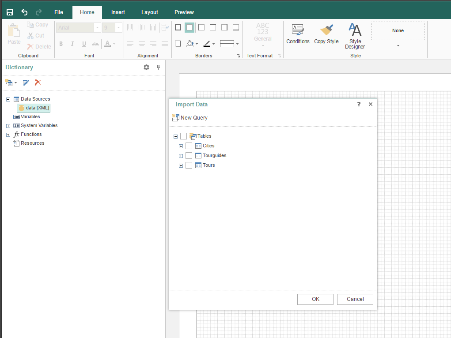Image resolution: width=451 pixels, height=338 pixels.
Task: Expand the System Variables node
Action: [x=8, y=126]
